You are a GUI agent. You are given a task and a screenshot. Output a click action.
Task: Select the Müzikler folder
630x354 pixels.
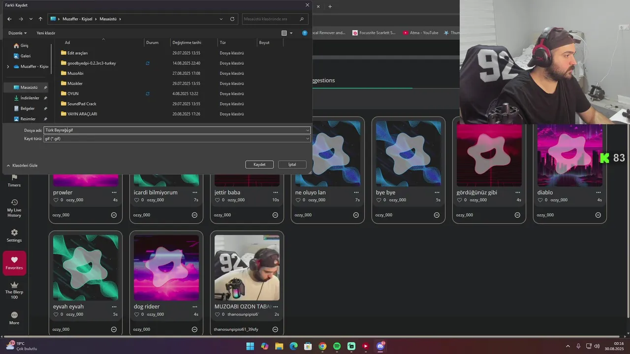75,84
